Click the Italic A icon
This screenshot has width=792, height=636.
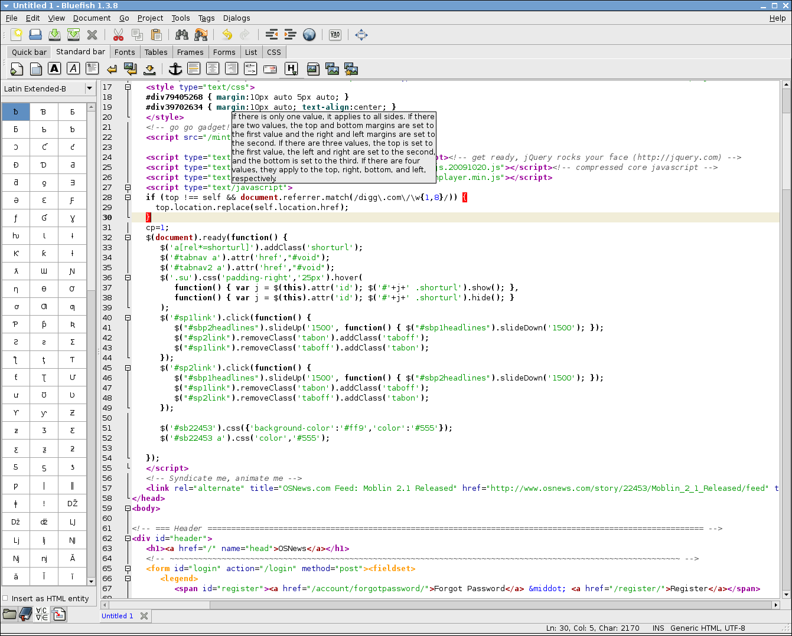(x=73, y=69)
